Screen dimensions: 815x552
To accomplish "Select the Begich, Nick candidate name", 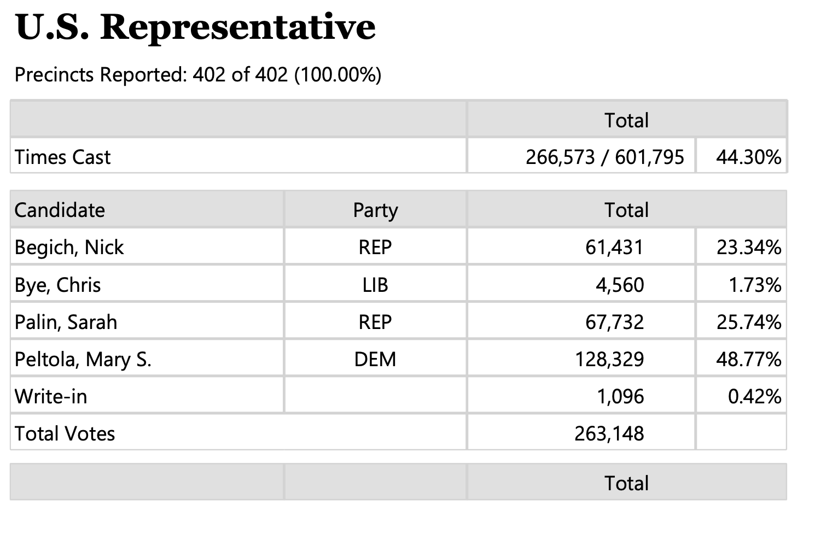I will pyautogui.click(x=69, y=248).
